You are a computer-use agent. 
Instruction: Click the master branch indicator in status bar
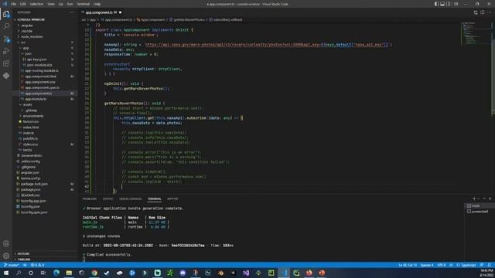(12, 265)
